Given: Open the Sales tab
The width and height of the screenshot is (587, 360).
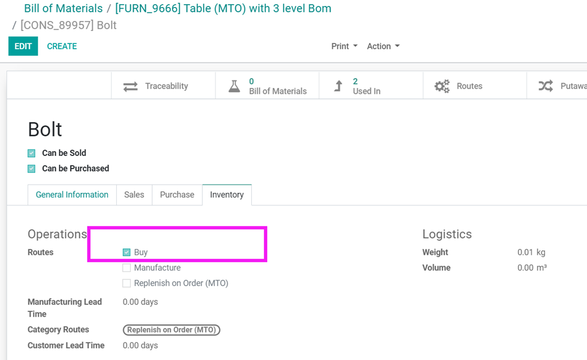Looking at the screenshot, I should [134, 195].
